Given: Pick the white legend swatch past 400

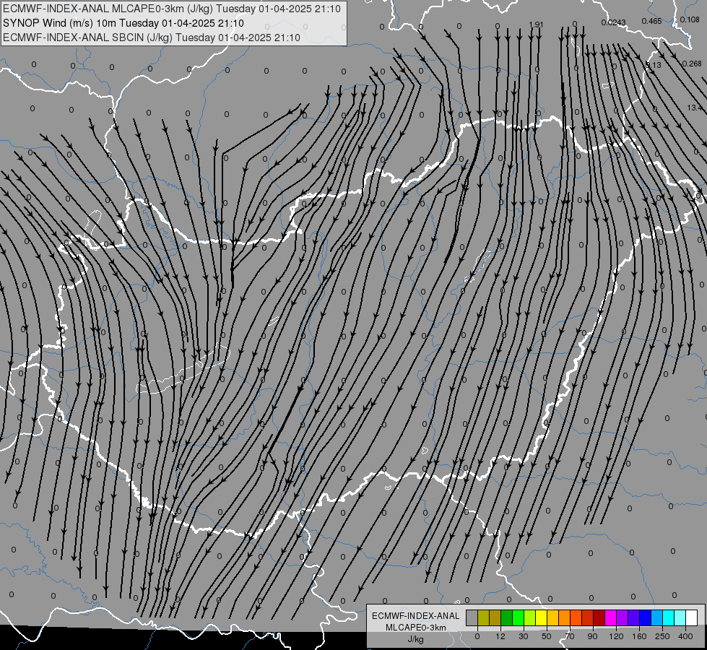Looking at the screenshot, I should (691, 618).
